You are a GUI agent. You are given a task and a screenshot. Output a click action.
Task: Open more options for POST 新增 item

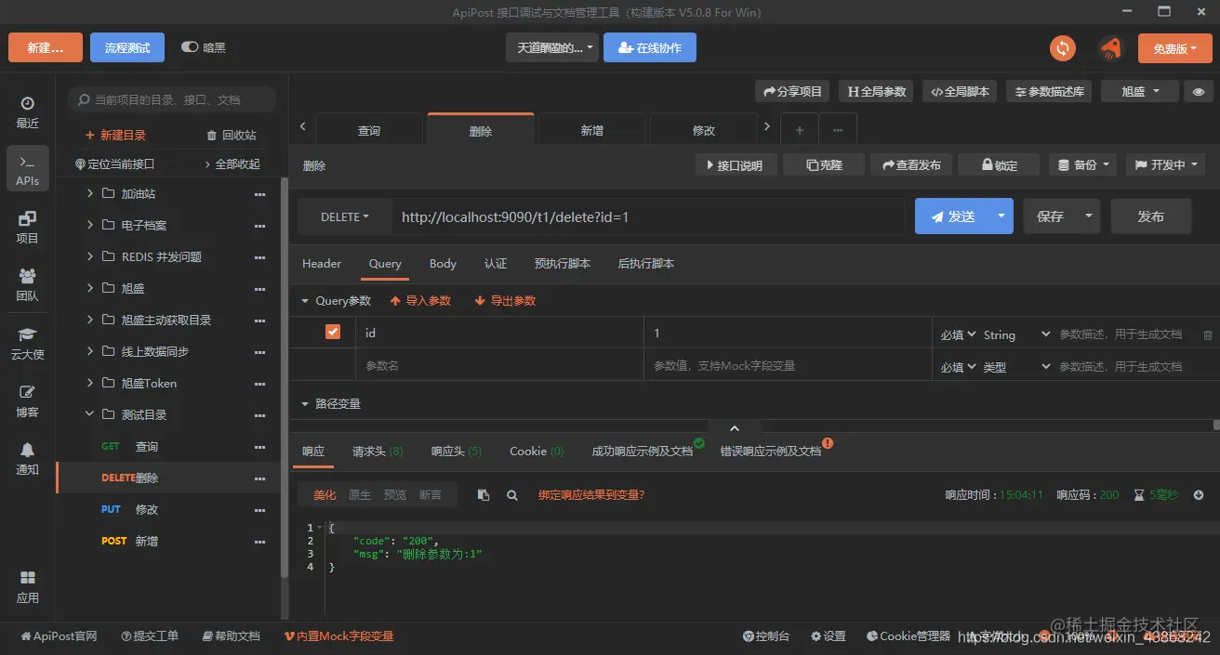click(x=260, y=542)
